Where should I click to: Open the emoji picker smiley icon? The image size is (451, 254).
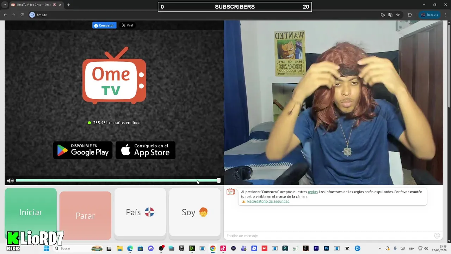tap(437, 236)
